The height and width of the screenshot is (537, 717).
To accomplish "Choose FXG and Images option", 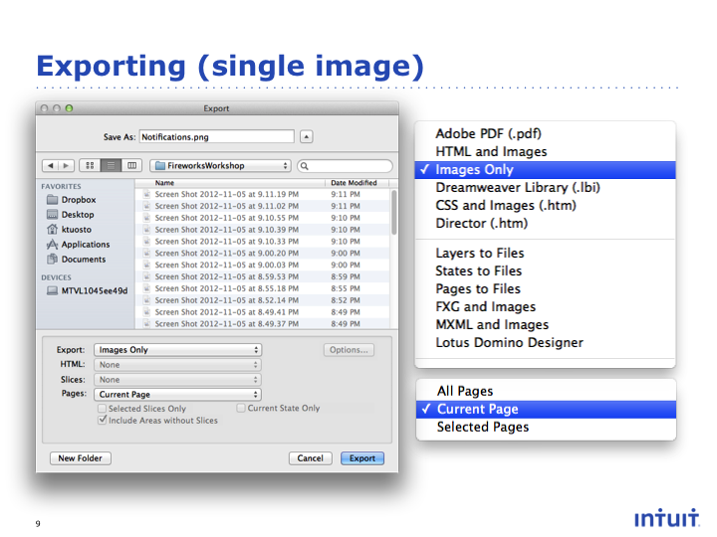I will 545,307.
